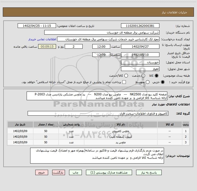Click the announcement date field 1402/04/25 - 11:15
The width and height of the screenshot is (197, 191).
(37, 26)
